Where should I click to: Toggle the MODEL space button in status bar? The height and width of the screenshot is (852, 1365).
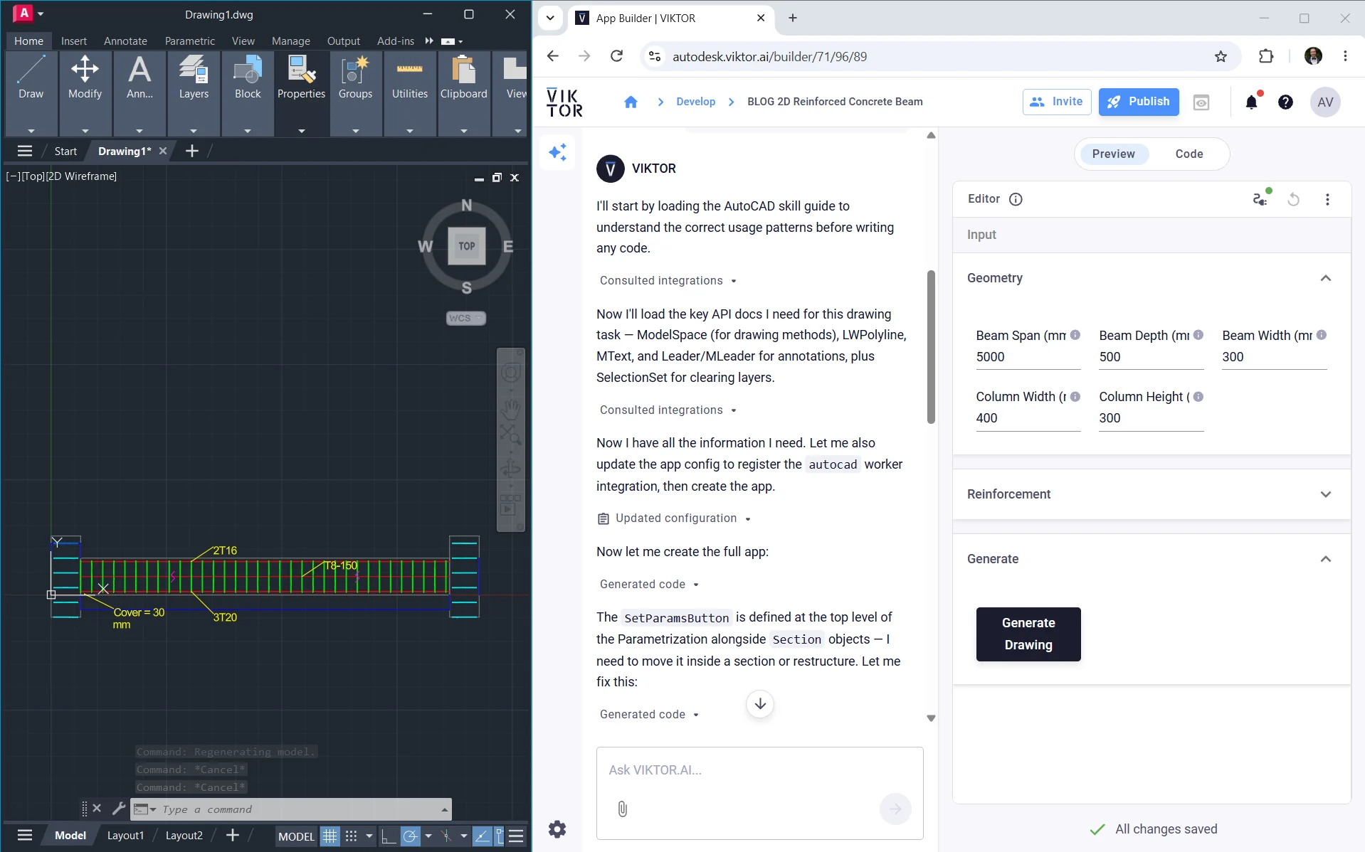coord(296,836)
